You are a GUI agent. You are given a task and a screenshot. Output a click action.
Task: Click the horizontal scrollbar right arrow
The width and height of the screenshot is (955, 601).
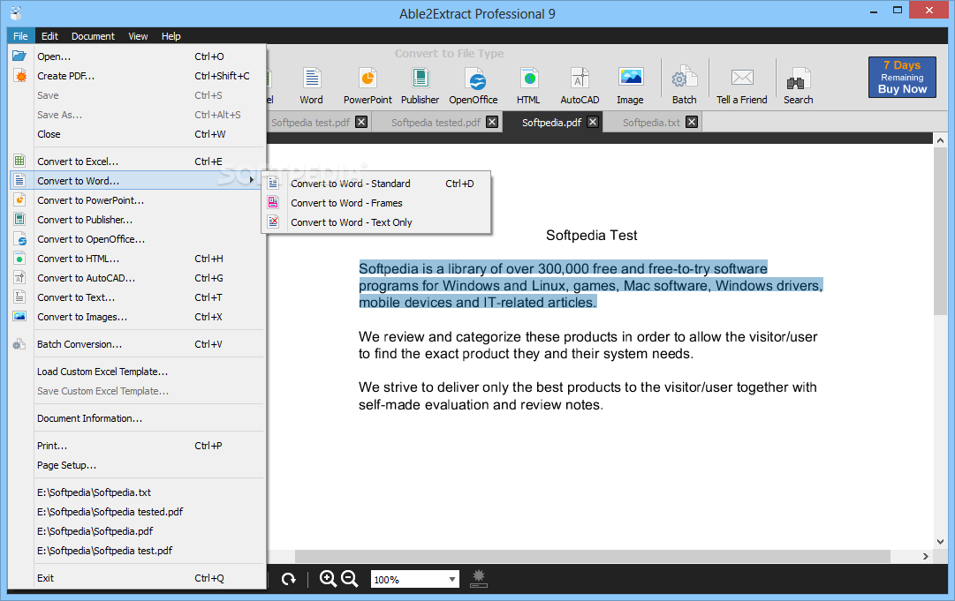point(925,556)
